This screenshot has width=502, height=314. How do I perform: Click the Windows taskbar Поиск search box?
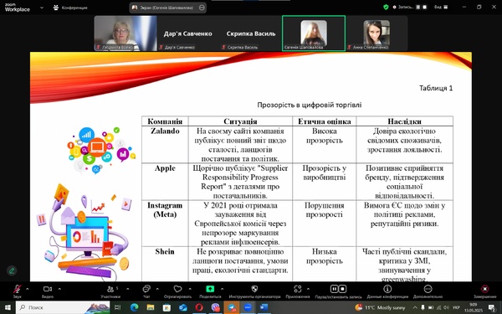click(x=63, y=307)
